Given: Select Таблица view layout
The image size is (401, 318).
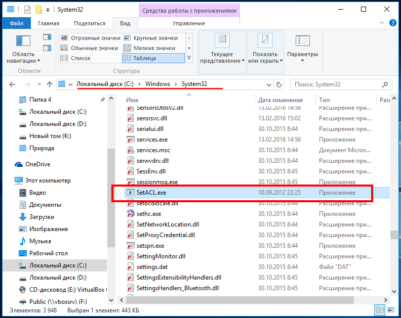Looking at the screenshot, I should point(153,58).
